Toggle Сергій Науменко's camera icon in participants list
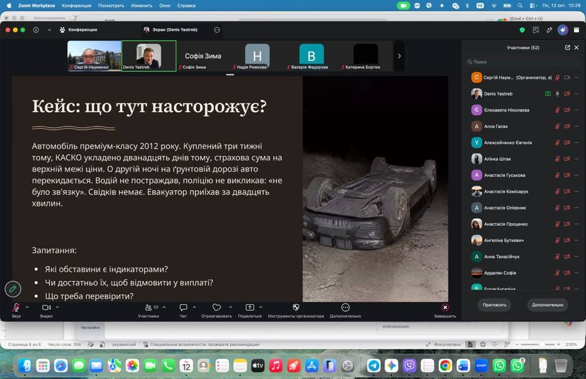 [x=567, y=77]
